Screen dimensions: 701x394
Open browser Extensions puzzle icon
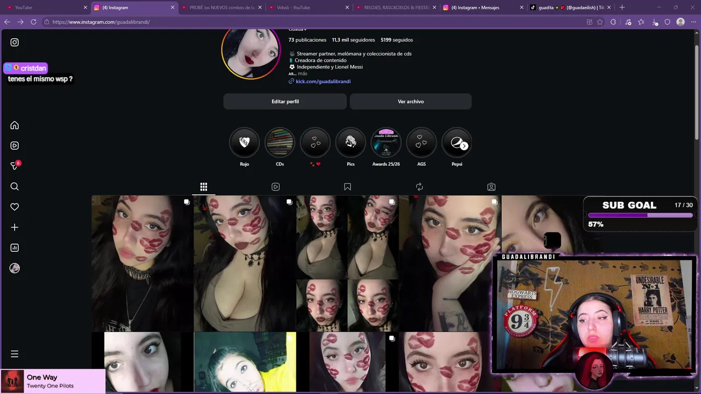tap(613, 22)
